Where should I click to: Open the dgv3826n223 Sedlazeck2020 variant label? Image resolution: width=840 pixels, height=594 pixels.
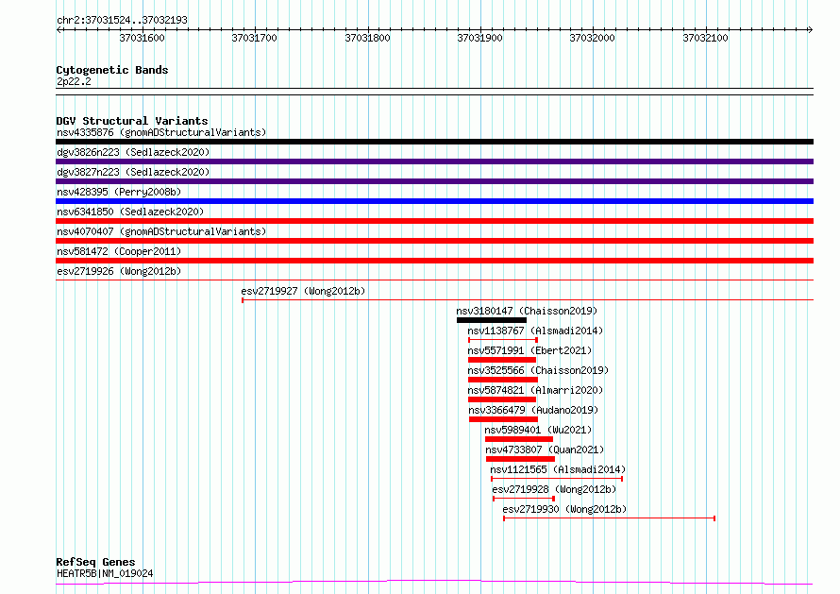coord(132,152)
